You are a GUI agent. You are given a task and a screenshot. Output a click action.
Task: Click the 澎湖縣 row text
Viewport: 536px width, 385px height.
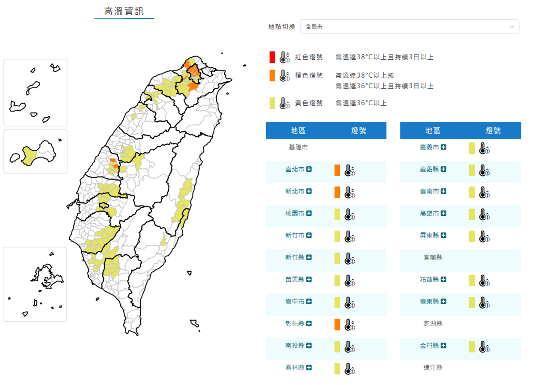pyautogui.click(x=433, y=323)
